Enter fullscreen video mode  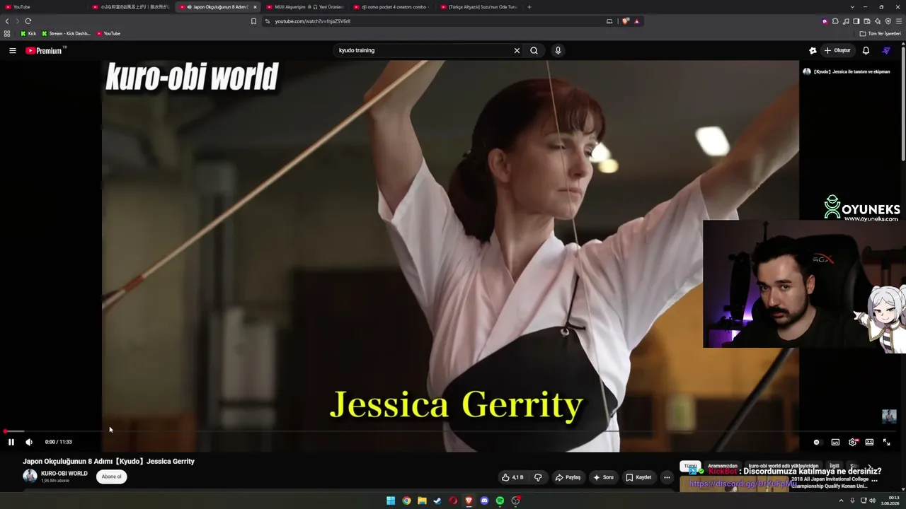pyautogui.click(x=886, y=442)
